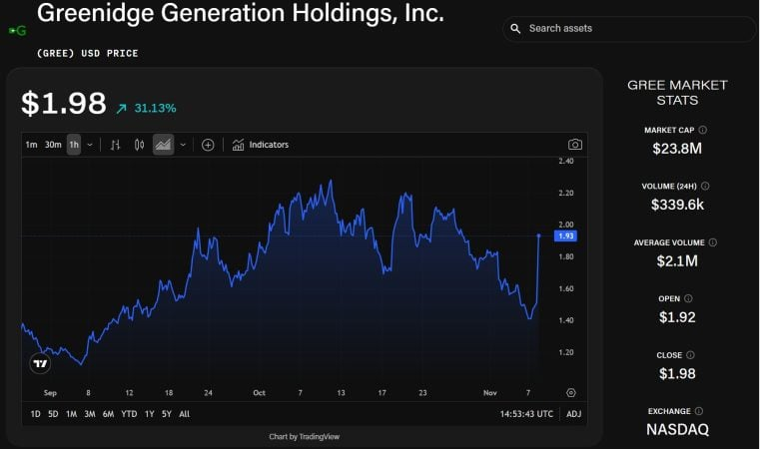Select the area chart style icon
The height and width of the screenshot is (449, 760).
(x=163, y=145)
